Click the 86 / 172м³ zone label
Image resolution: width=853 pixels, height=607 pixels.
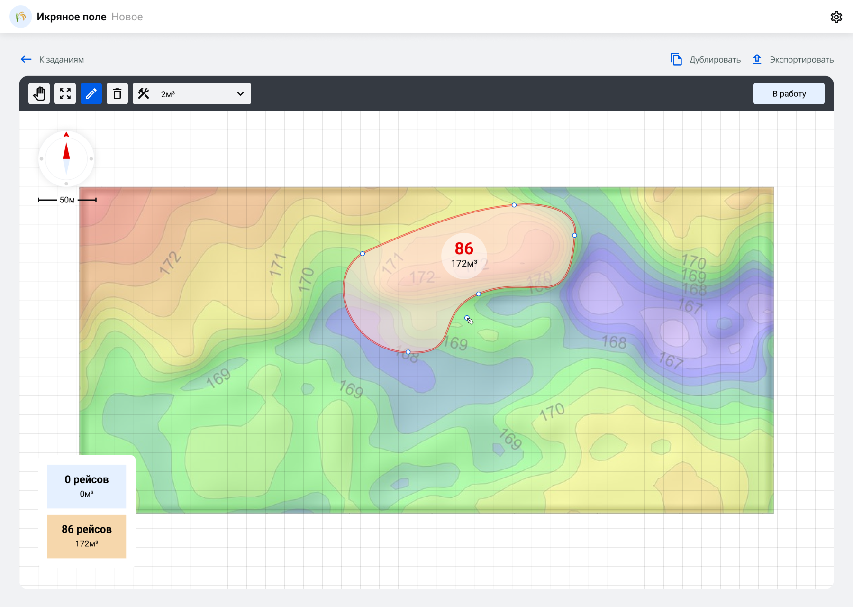464,255
